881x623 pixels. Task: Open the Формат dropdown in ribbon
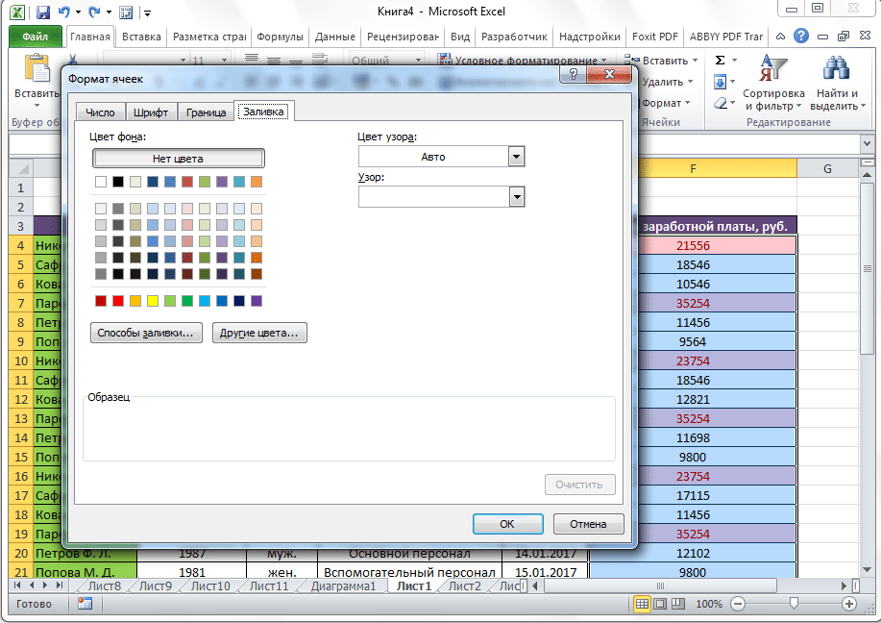(665, 103)
